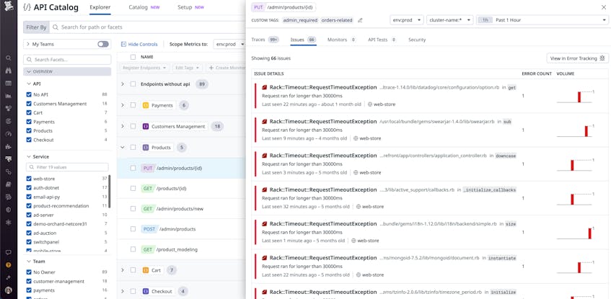Click the Hide Controls panel icon
This screenshot has height=299, width=611.
[123, 45]
